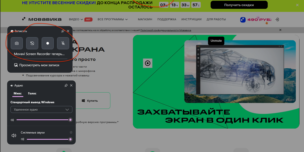
Task: Click the car video preview
Action: coord(240,71)
